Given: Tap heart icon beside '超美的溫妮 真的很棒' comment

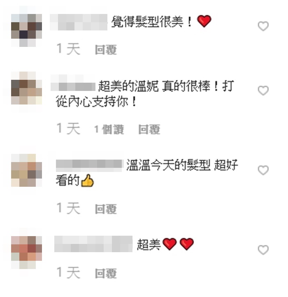Looking at the screenshot, I should (263, 90).
